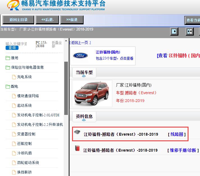Open the 维修手册/诊断 link
The width and height of the screenshot is (200, 176).
(183, 150)
